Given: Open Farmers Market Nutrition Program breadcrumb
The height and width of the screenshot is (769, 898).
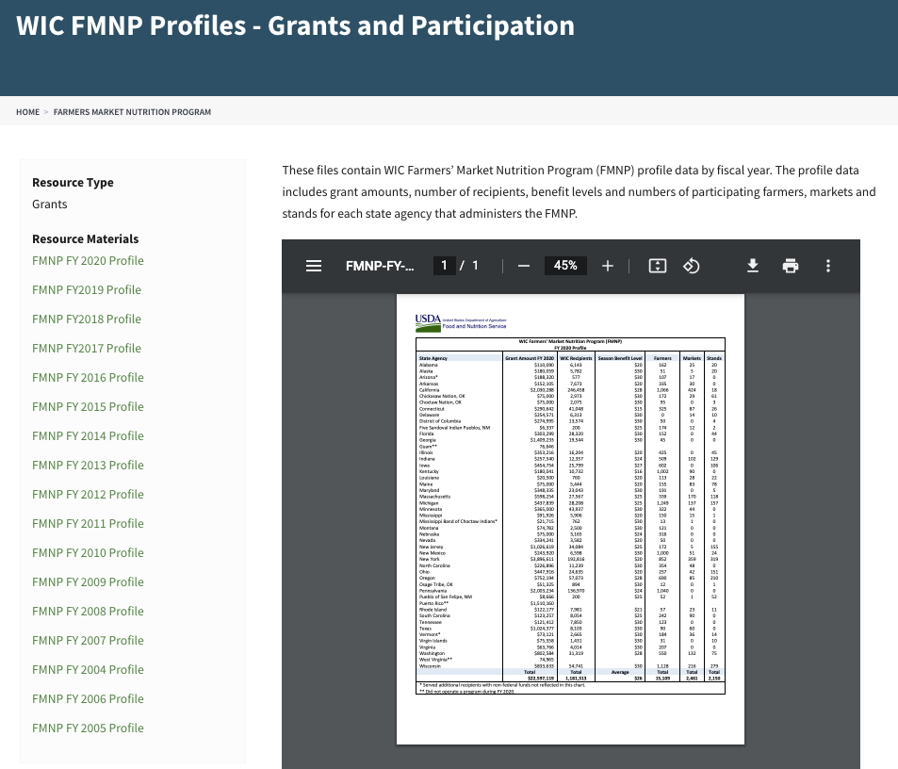Looking at the screenshot, I should tap(132, 112).
